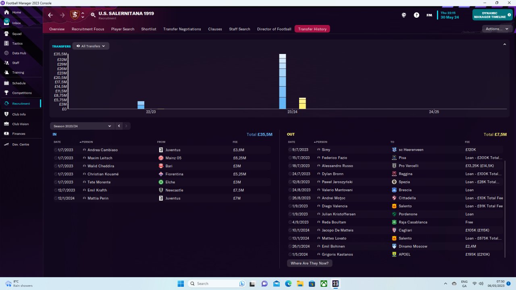Image resolution: width=516 pixels, height=290 pixels.
Task: Open the Dynamic Manager Timeline
Action: click(x=493, y=15)
